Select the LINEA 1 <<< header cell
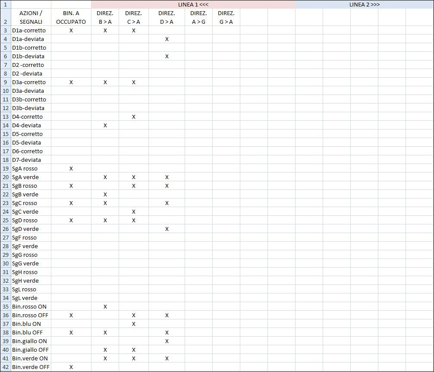 click(193, 4)
